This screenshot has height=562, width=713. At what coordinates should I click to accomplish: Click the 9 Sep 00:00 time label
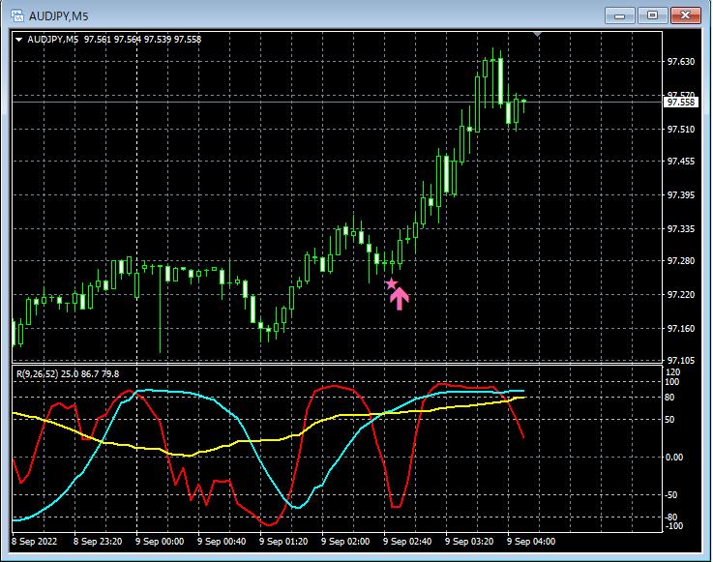point(160,542)
